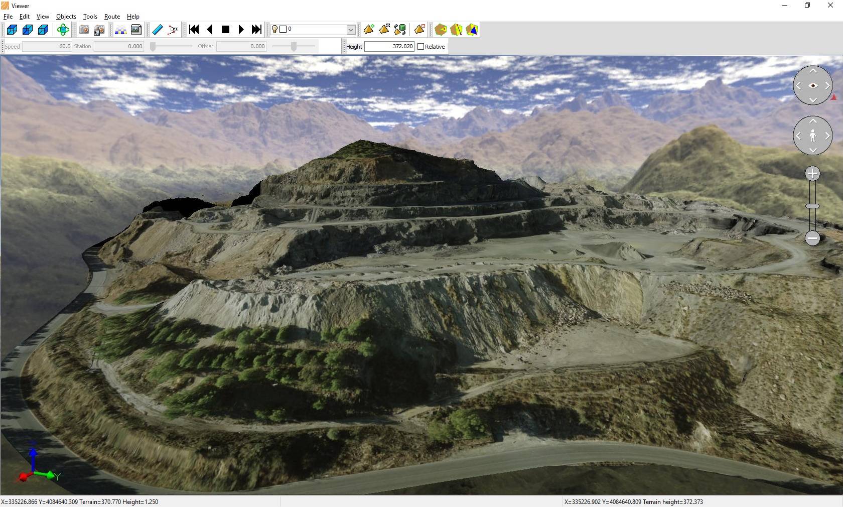843x507 pixels.
Task: Toggle the light bulb layer visibility
Action: [x=274, y=29]
